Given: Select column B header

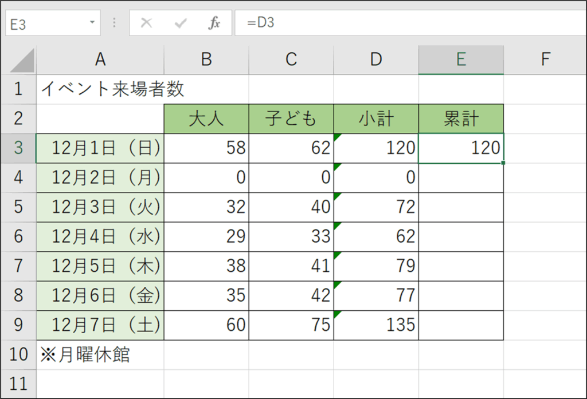Looking at the screenshot, I should (206, 60).
